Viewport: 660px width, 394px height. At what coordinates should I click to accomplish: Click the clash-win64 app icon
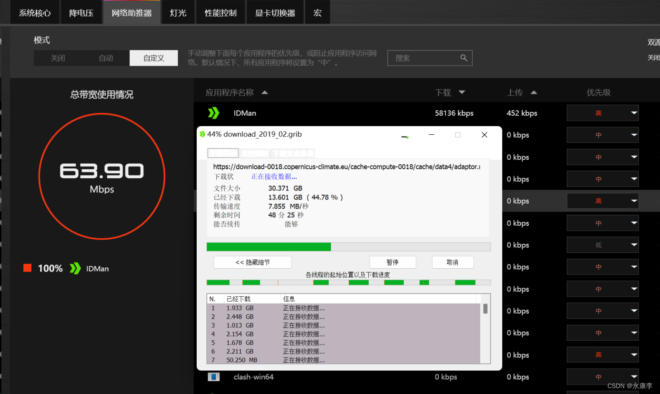(214, 377)
